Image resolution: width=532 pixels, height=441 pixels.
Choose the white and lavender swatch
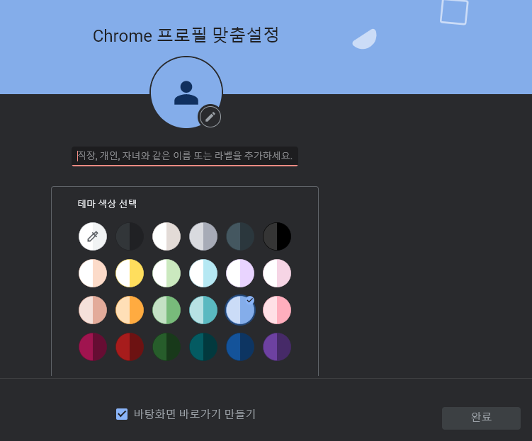pyautogui.click(x=240, y=273)
